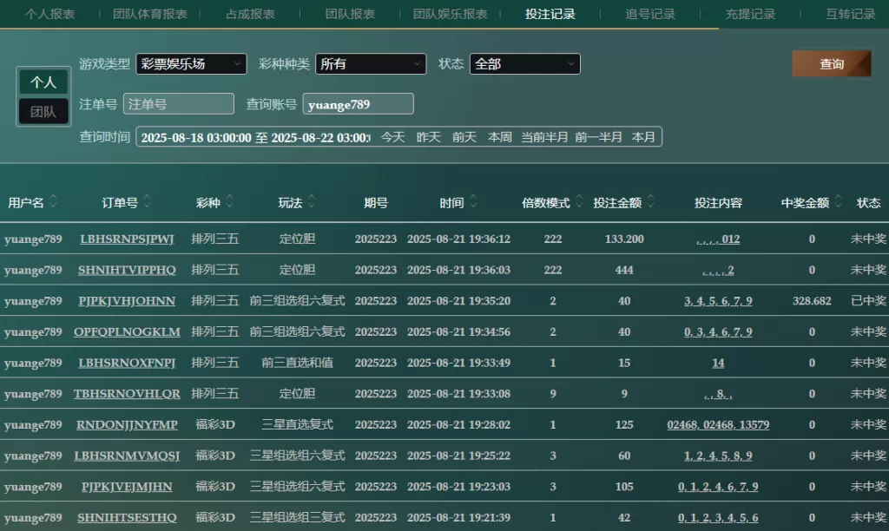View bet content 14
889x531 pixels.
point(718,363)
